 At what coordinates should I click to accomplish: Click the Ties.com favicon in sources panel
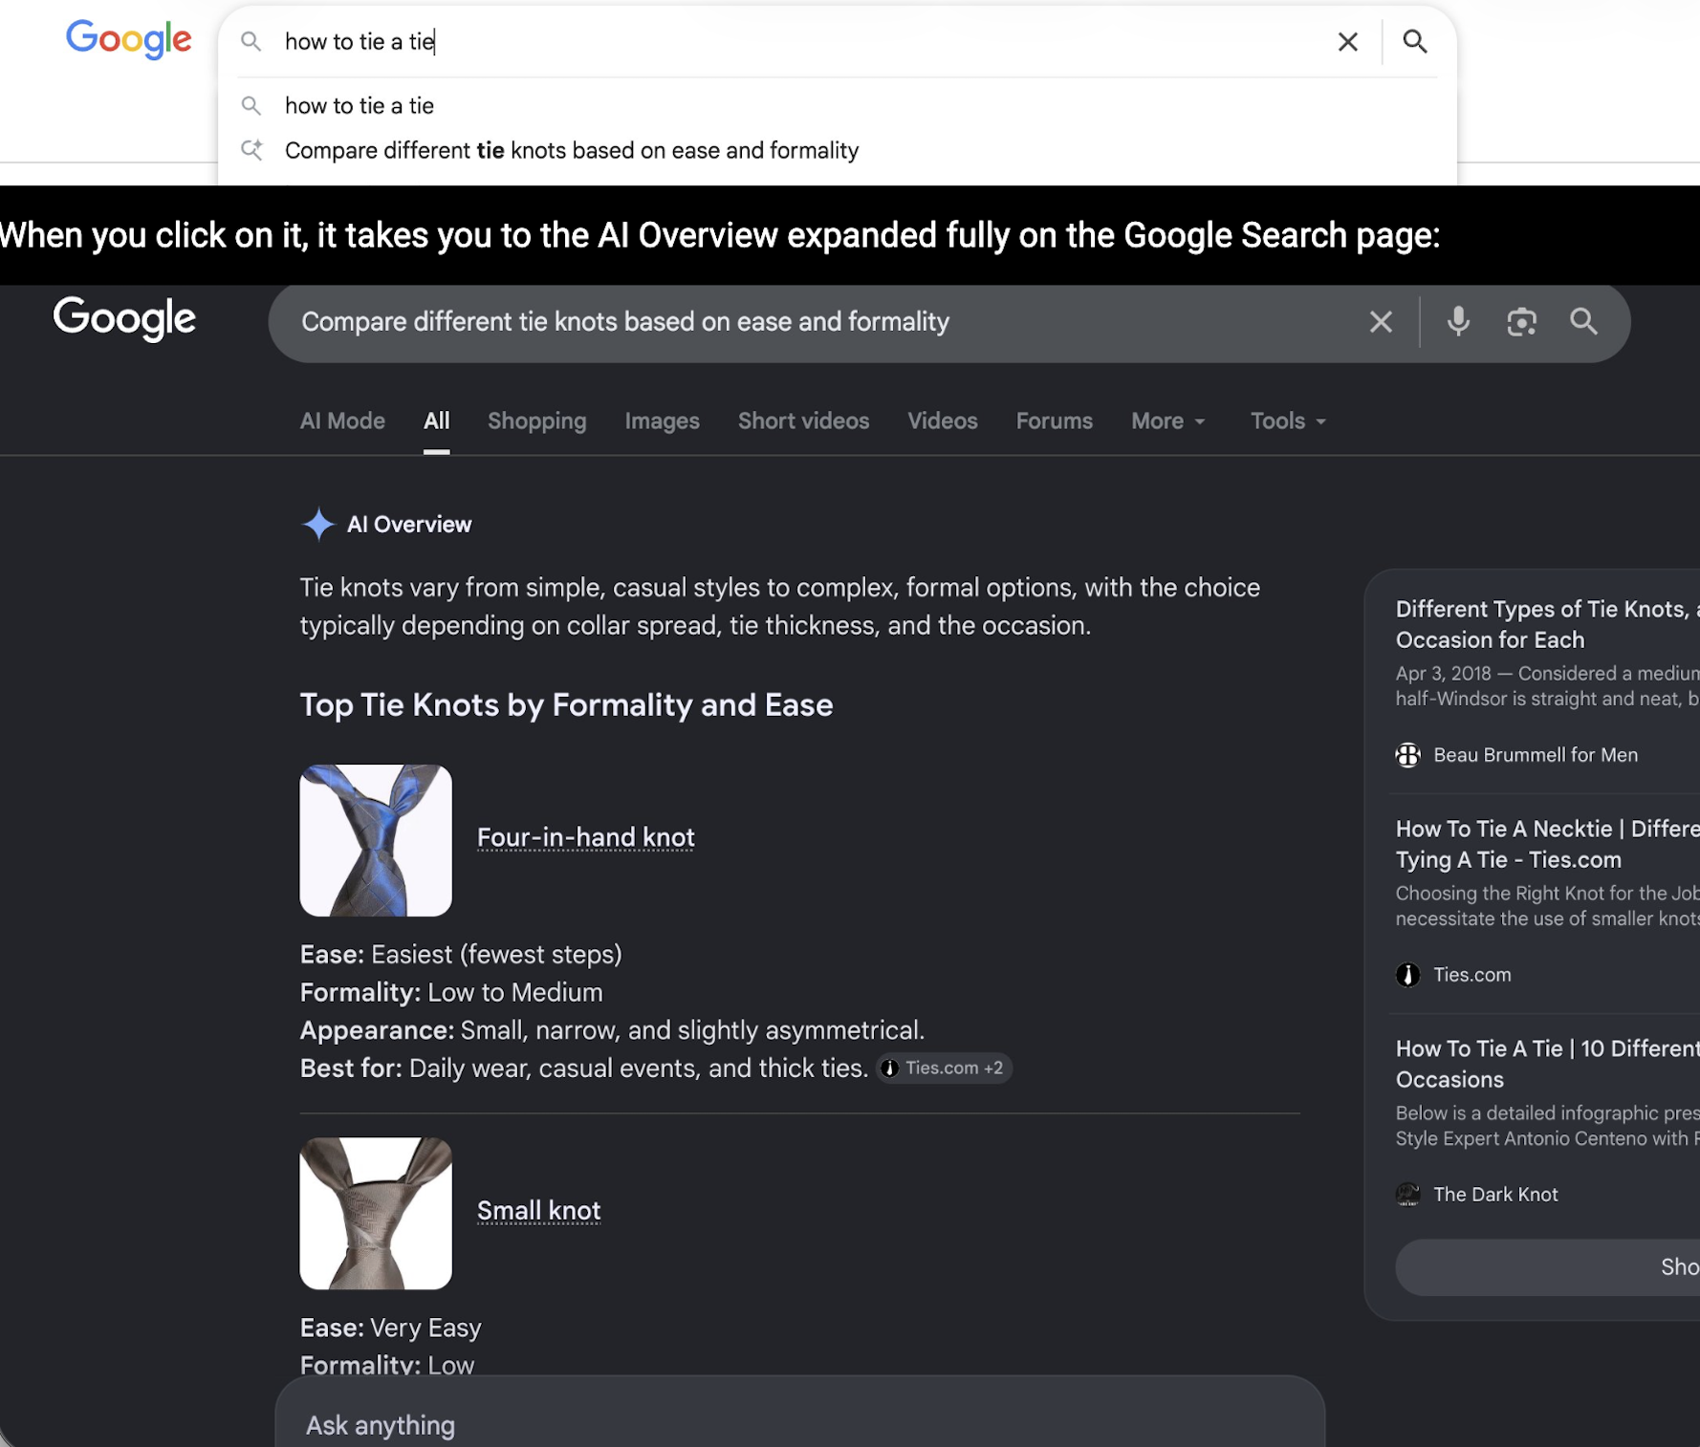(x=1408, y=976)
